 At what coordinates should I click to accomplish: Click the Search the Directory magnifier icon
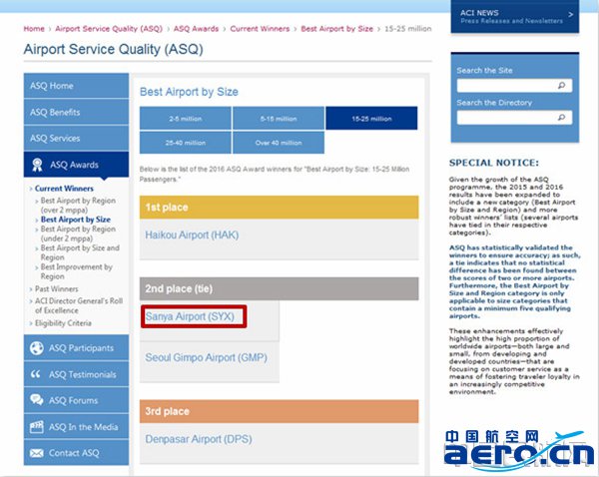[x=561, y=117]
